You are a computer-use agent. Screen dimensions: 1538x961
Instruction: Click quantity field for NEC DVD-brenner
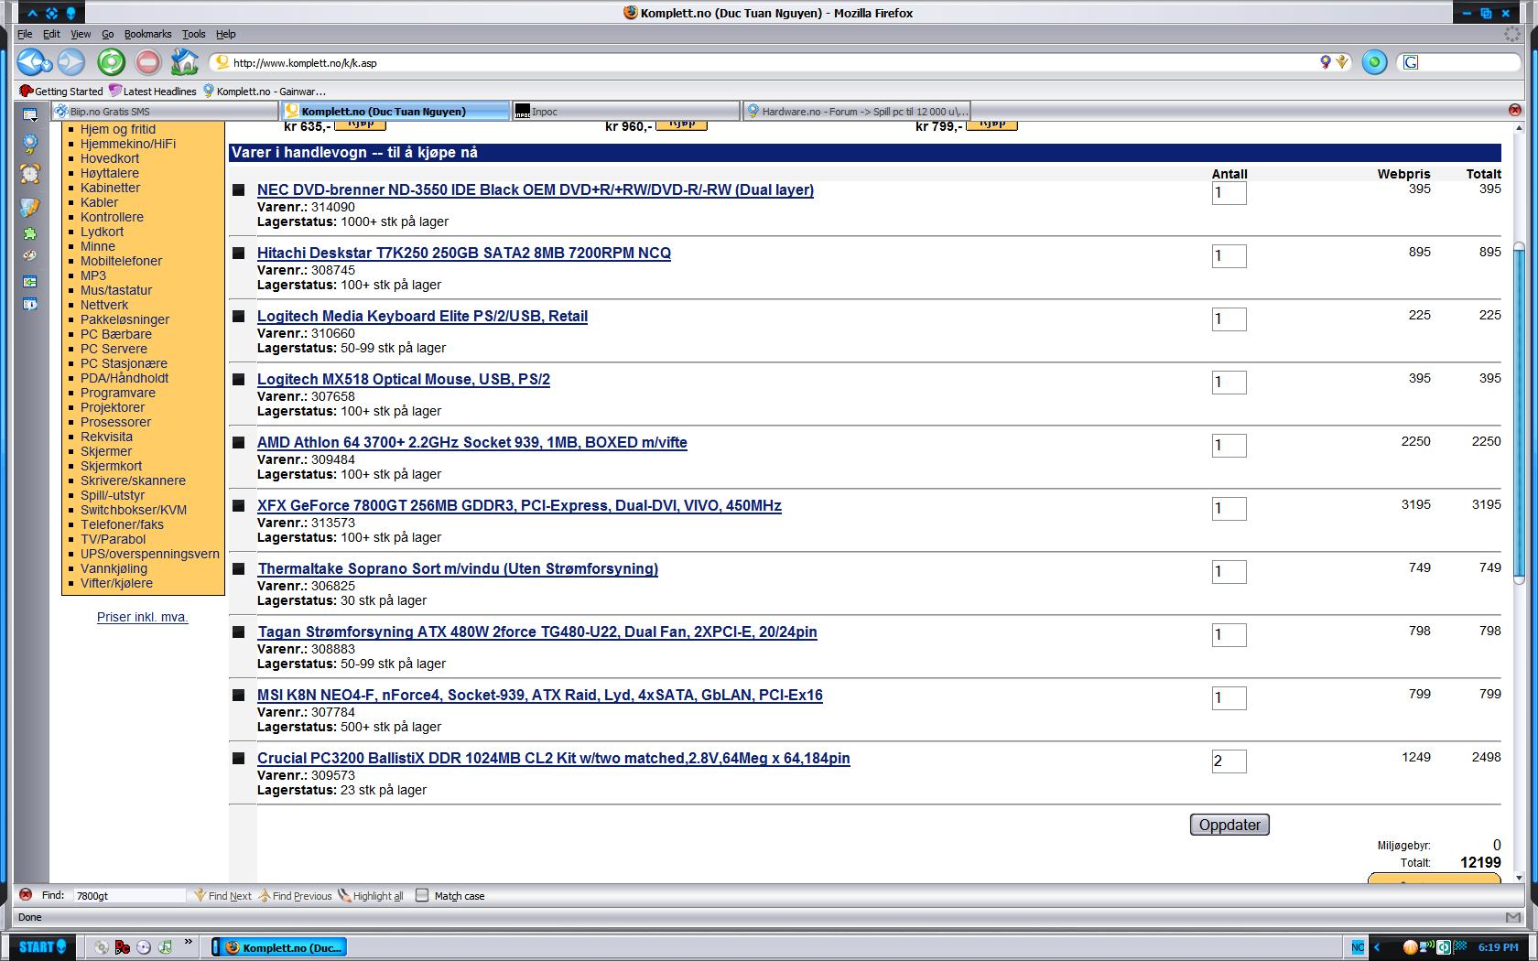(x=1229, y=192)
